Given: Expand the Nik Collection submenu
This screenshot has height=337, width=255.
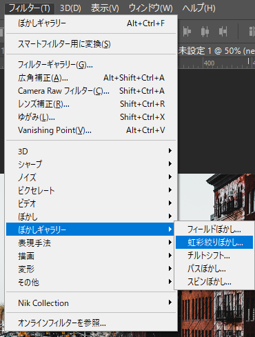Looking at the screenshot, I should tap(91, 303).
